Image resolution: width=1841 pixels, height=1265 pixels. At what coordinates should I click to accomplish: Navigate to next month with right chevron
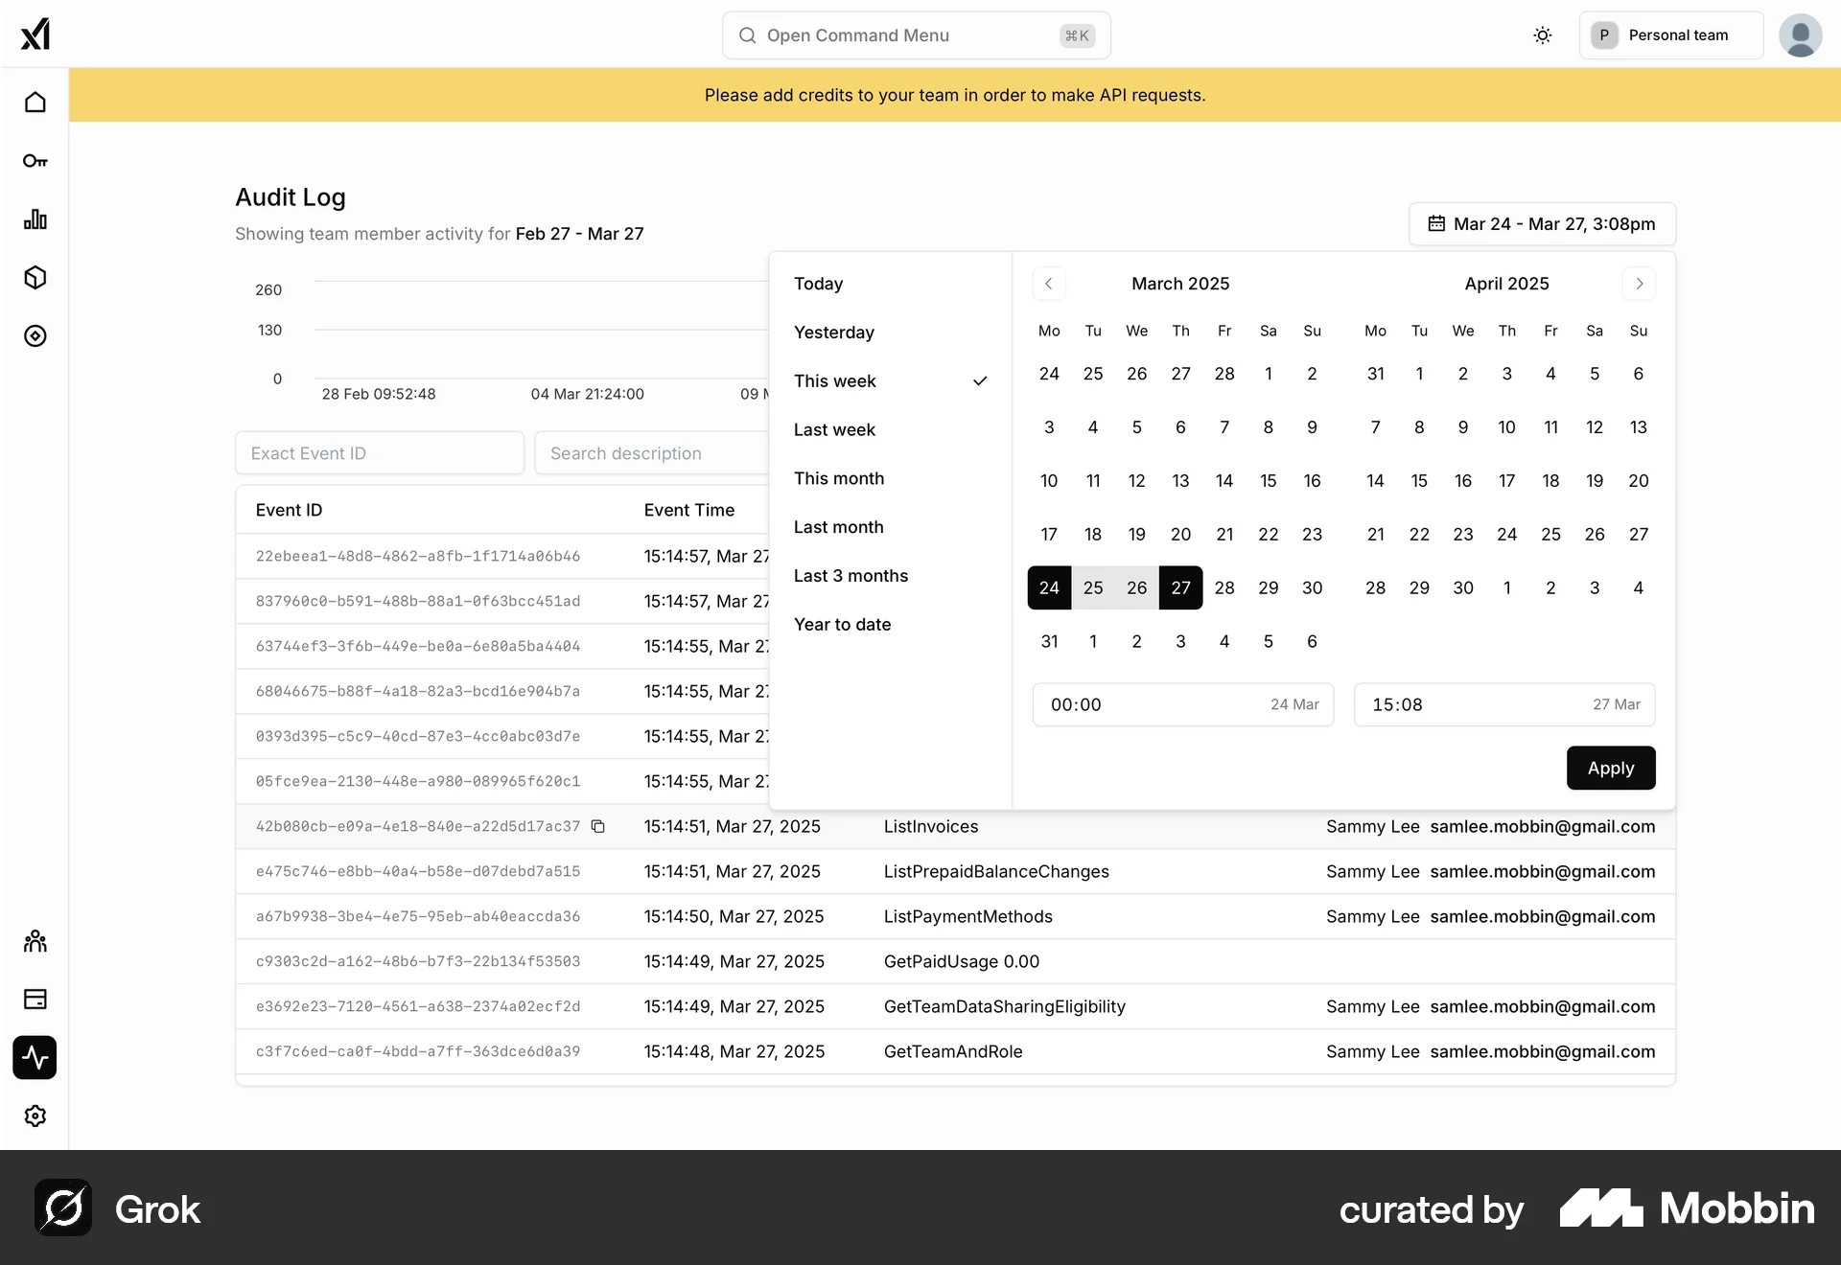1639,283
